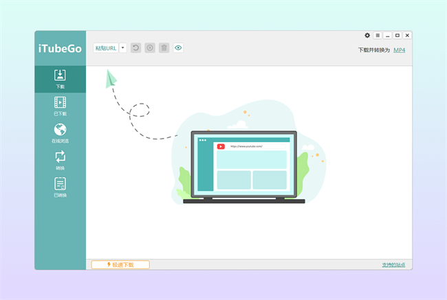The image size is (447, 300).
Task: Open the hamburger menu in title bar
Action: (x=378, y=35)
